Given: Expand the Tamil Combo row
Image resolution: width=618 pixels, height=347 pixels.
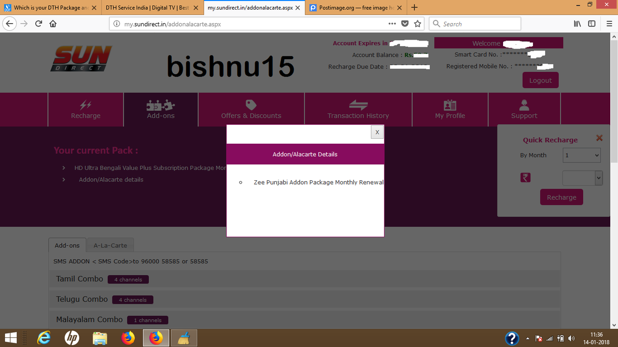Looking at the screenshot, I should click(x=305, y=279).
